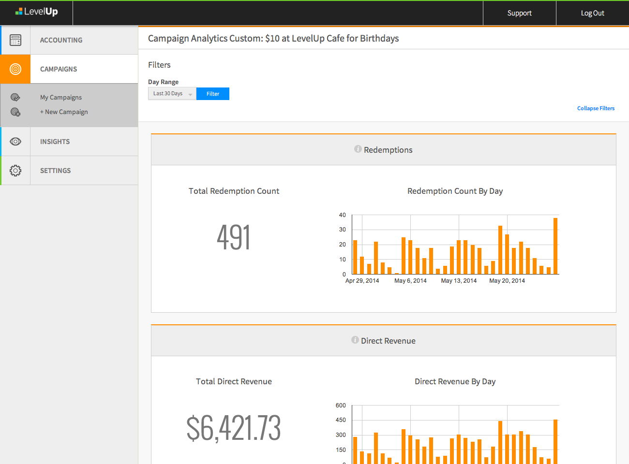Click the info icon beside Redemptions

358,149
